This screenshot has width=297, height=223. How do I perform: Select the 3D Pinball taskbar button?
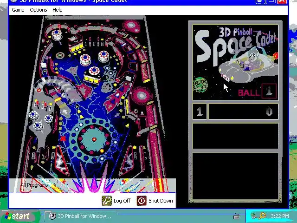coord(80,216)
